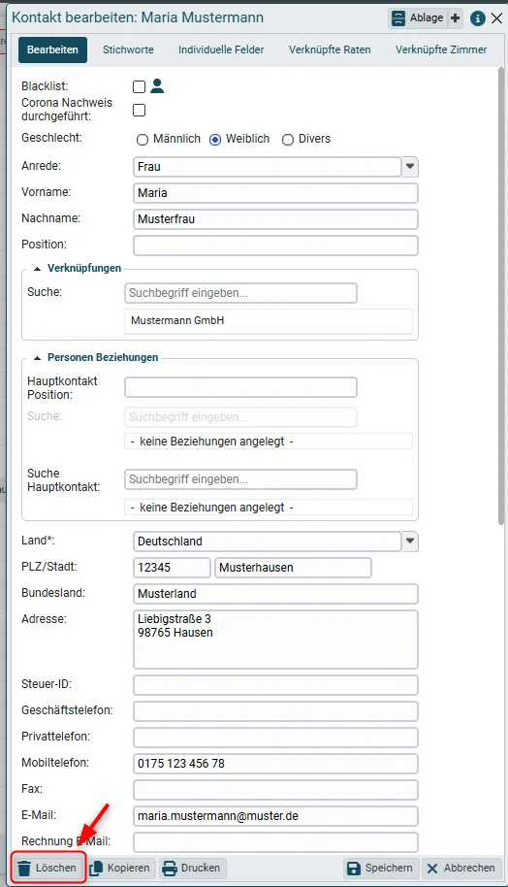The height and width of the screenshot is (887, 508).
Task: Click the Bundesland field
Action: coord(275,594)
